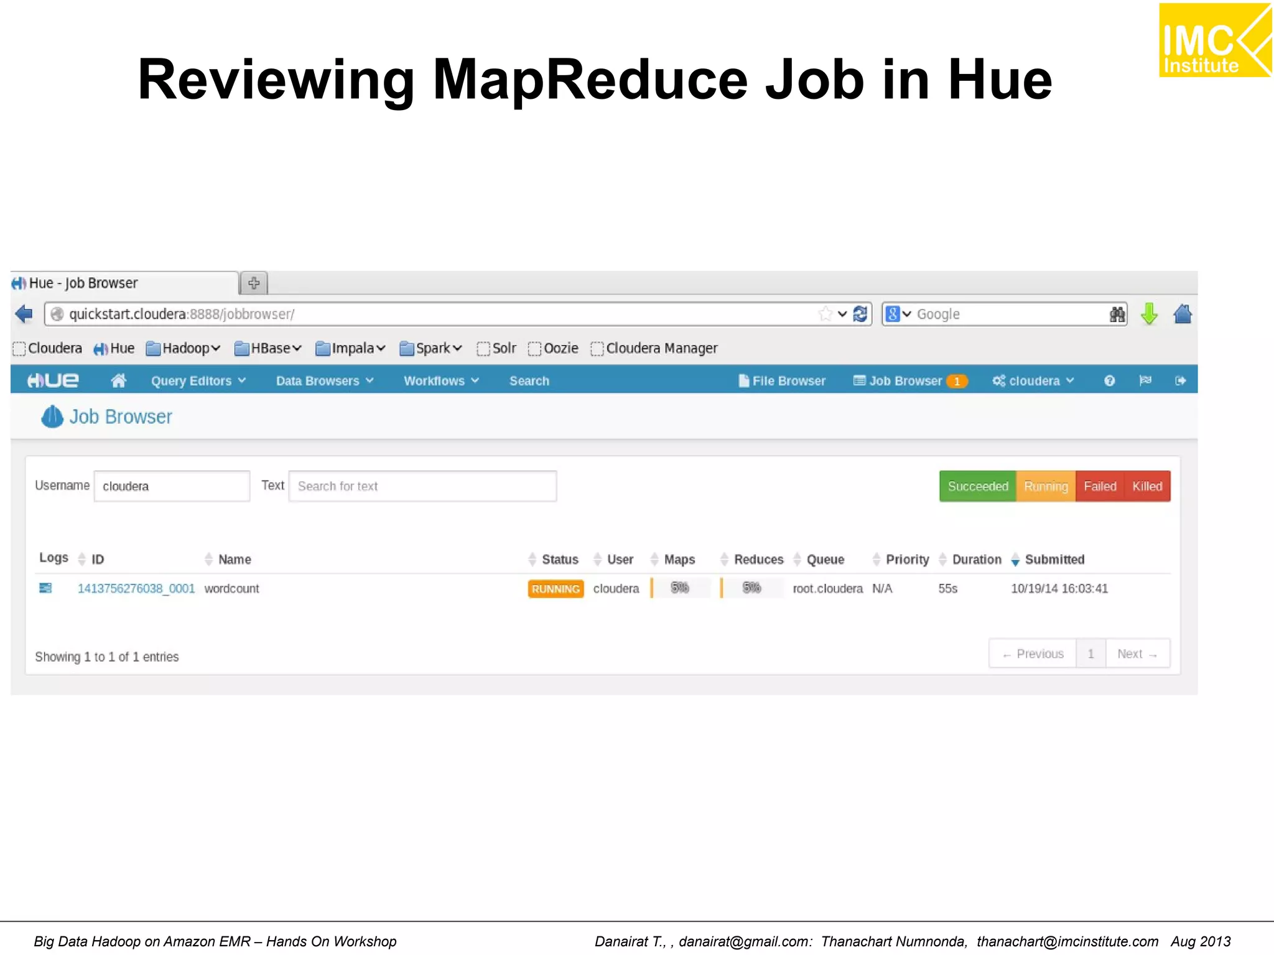Click the Maps 5% progress bar
The image size is (1274, 955).
click(680, 588)
